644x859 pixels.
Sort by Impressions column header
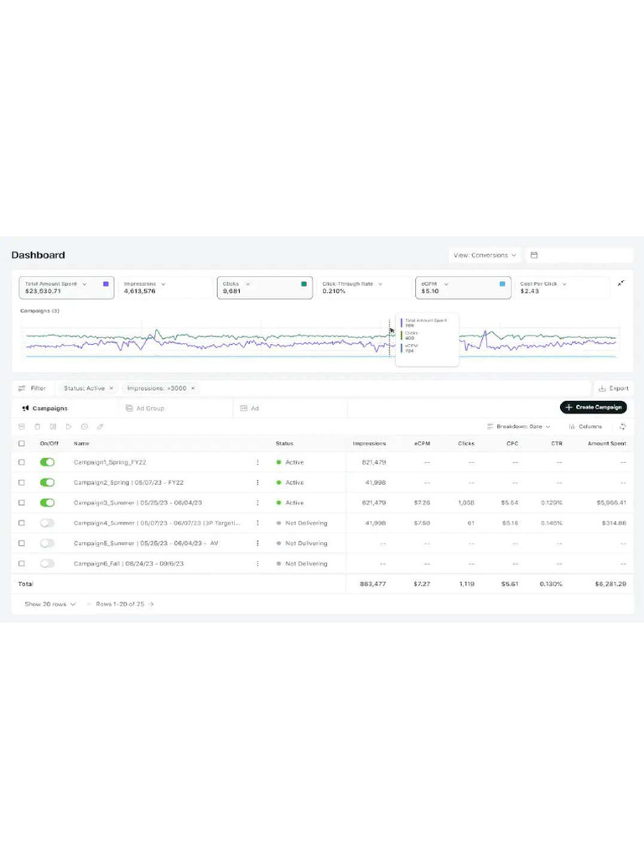point(369,443)
